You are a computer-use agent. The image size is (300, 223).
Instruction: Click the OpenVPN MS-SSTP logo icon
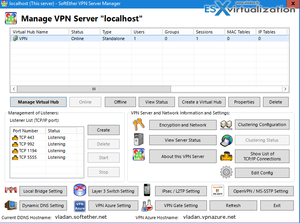pos(218,190)
